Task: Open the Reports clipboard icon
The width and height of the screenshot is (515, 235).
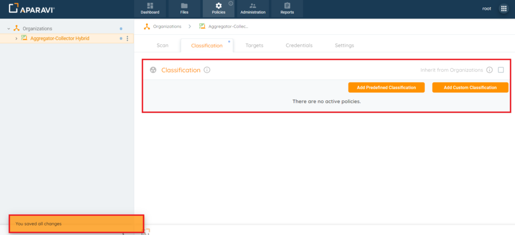Action: (x=287, y=6)
